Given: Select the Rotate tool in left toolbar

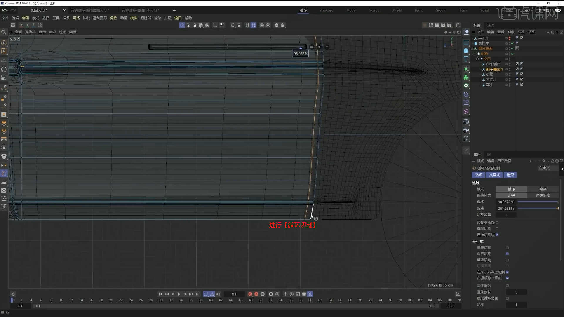Looking at the screenshot, I should point(4,69).
